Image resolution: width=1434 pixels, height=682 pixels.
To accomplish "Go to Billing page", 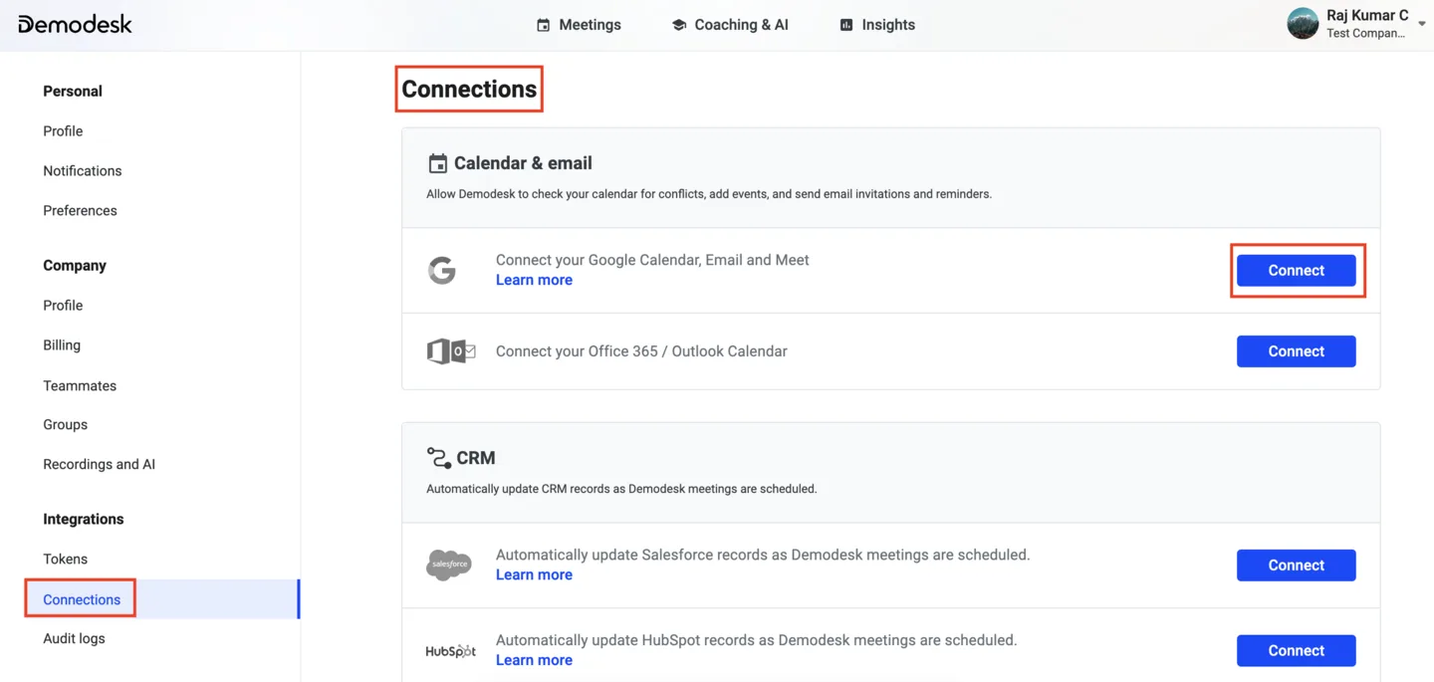I will (62, 345).
